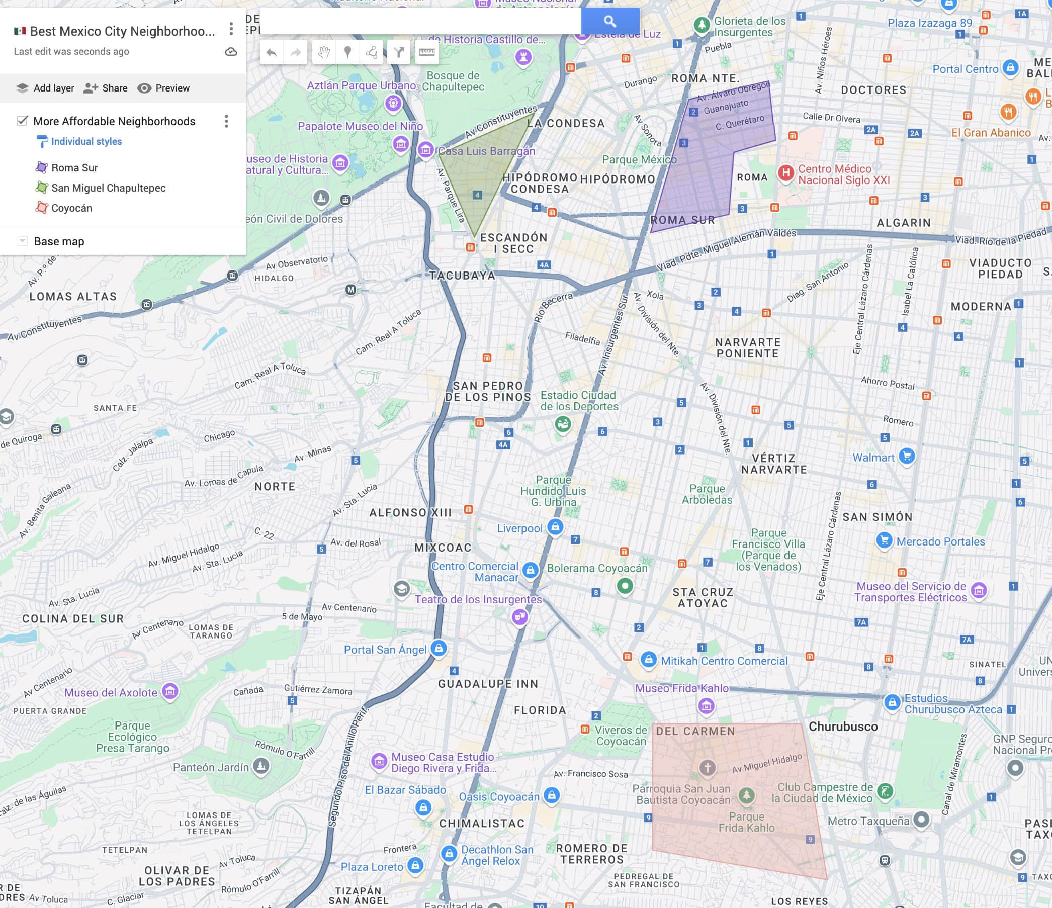Click Centro Médico Nacional hospital marker

pos(785,173)
